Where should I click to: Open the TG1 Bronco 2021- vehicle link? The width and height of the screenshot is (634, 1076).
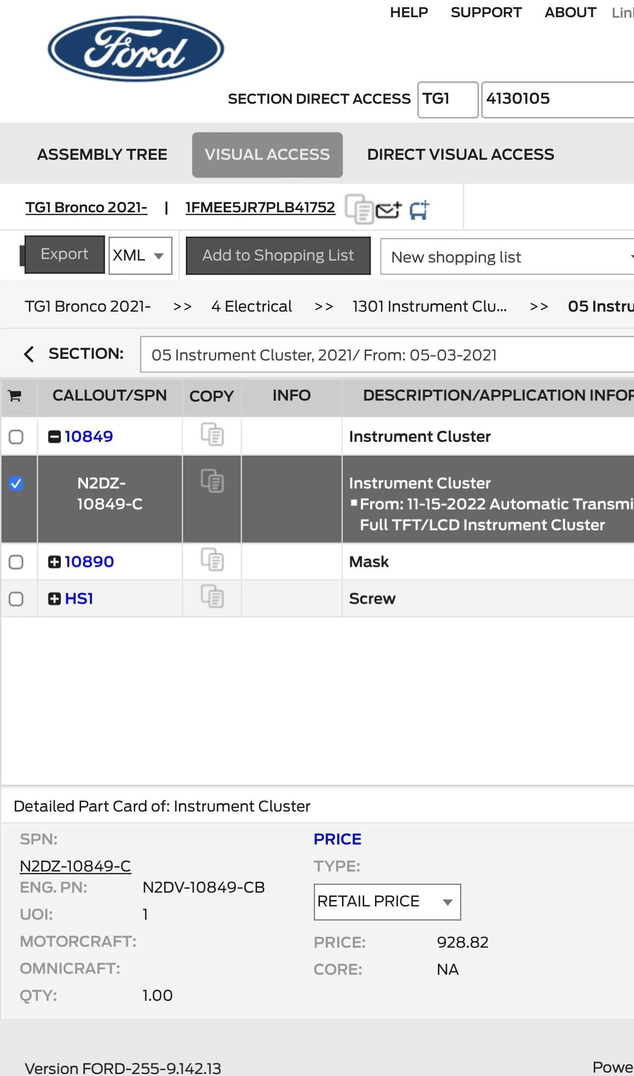point(86,207)
